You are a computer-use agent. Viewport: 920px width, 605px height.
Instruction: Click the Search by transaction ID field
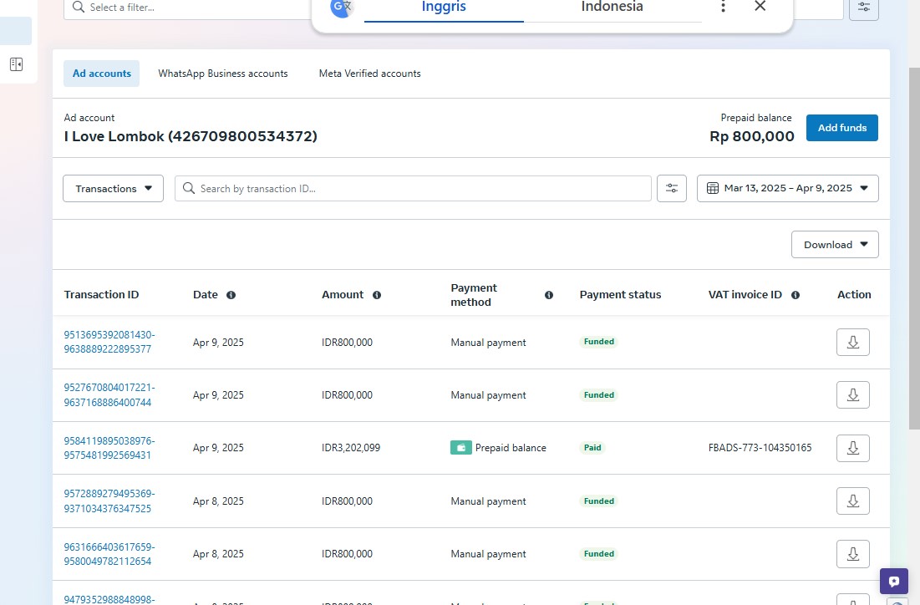(x=418, y=189)
